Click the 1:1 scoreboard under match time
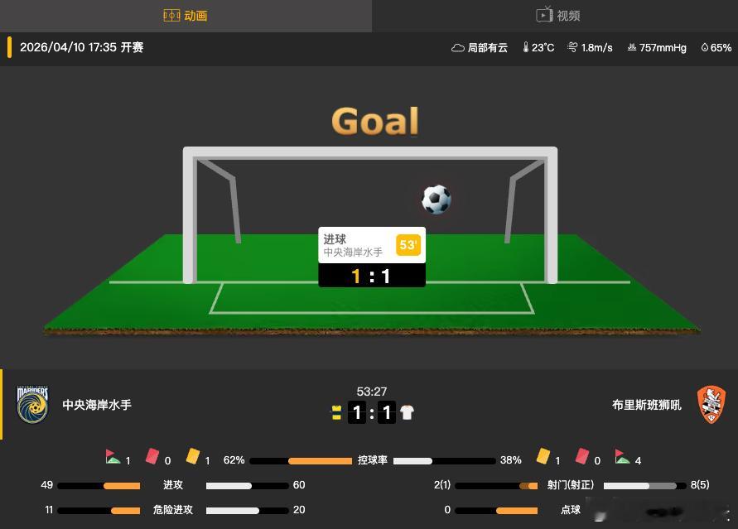The width and height of the screenshot is (738, 529). tap(372, 412)
